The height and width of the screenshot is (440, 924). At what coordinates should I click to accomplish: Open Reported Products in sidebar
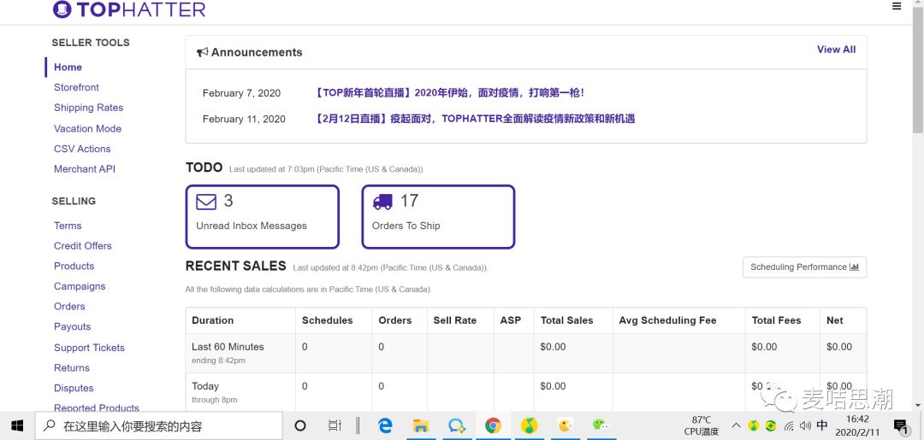tap(97, 408)
